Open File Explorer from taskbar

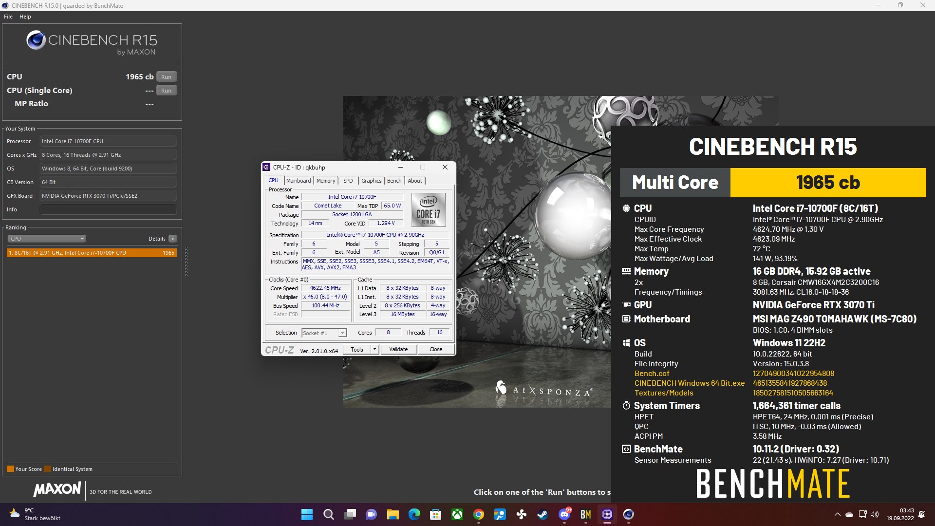tap(393, 514)
